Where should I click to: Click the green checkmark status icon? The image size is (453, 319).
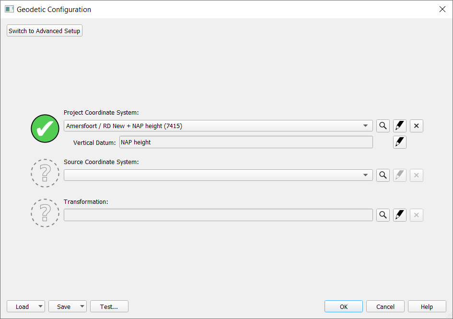point(45,129)
